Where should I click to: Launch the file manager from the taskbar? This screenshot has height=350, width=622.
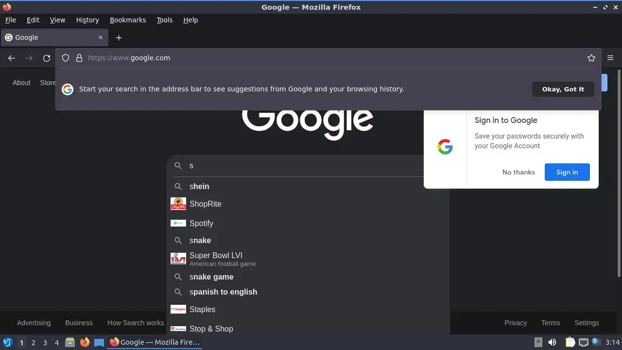tap(70, 342)
